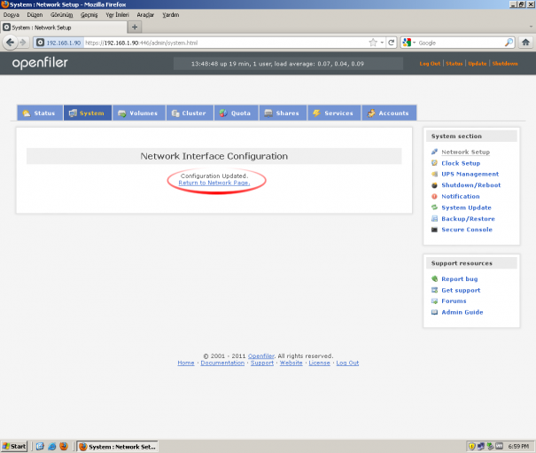The width and height of the screenshot is (536, 453).
Task: Click the Shutdown/Reboot bomb icon
Action: coord(434,185)
